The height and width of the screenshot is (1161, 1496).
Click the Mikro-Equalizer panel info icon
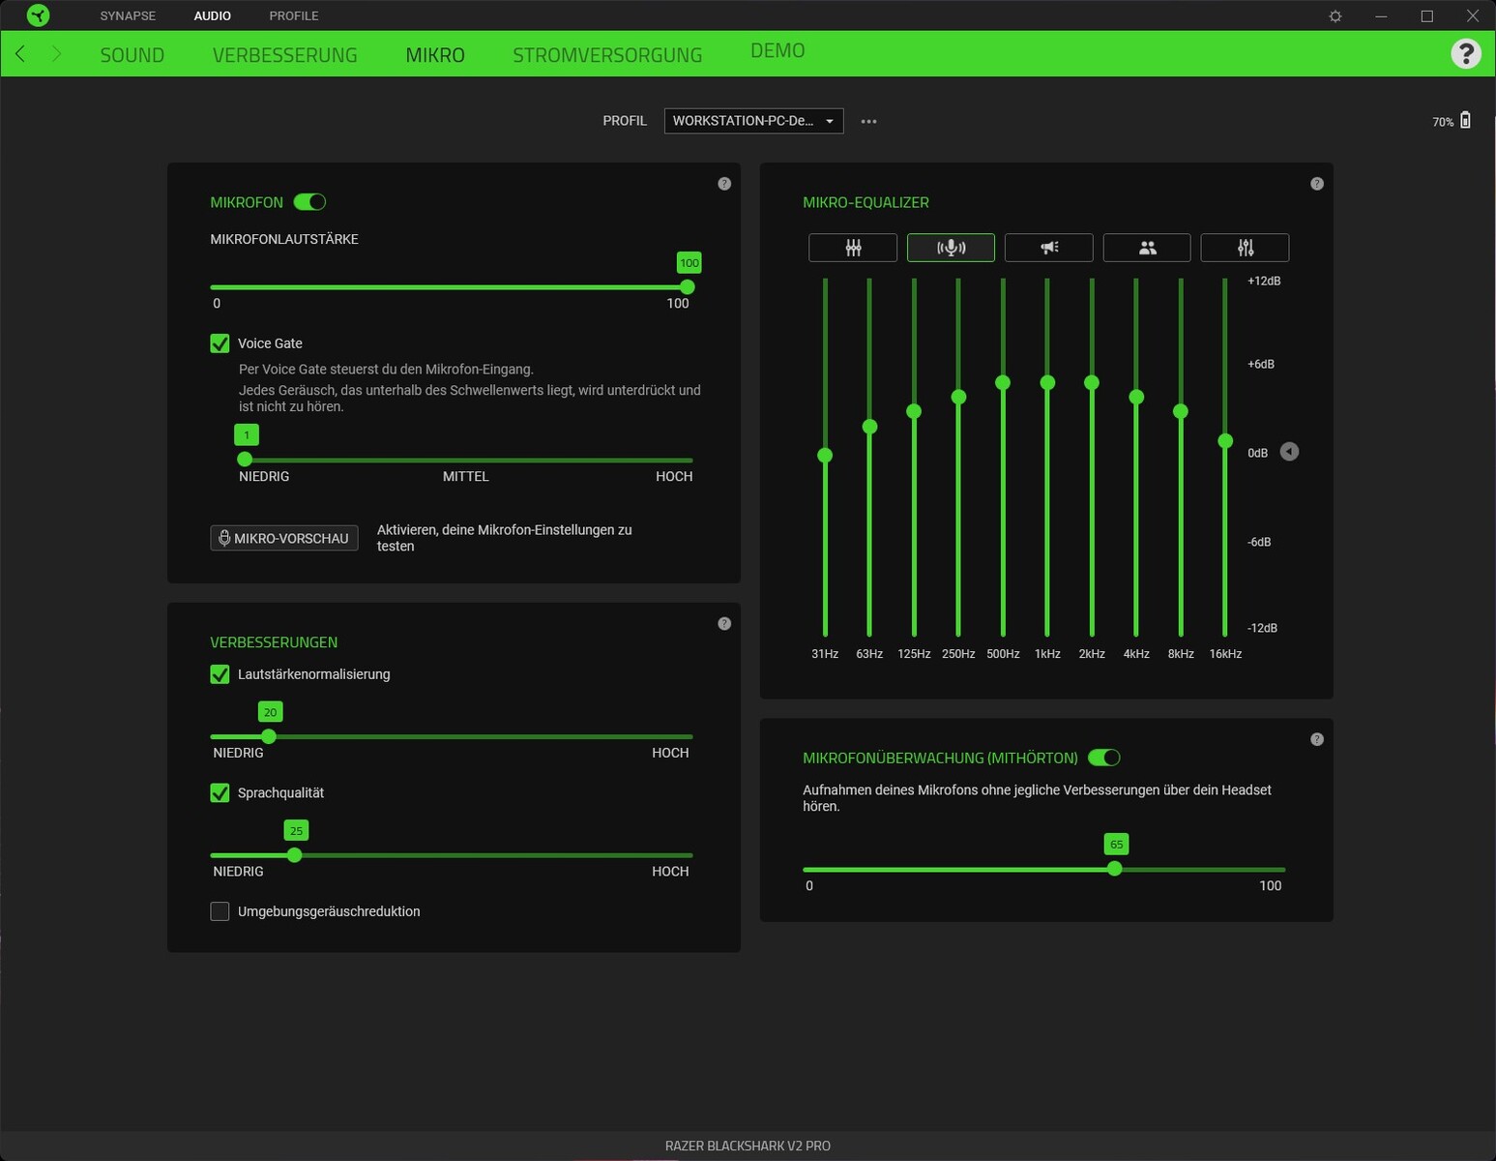(1316, 184)
